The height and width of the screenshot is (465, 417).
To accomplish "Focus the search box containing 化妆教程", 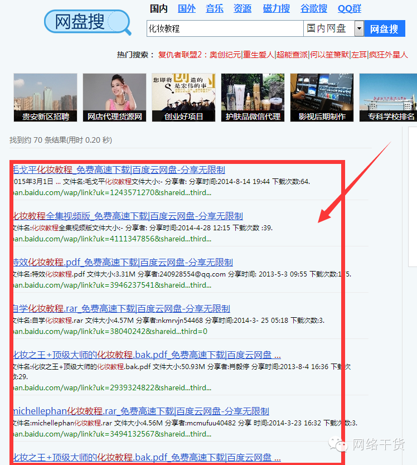I will pos(225,29).
